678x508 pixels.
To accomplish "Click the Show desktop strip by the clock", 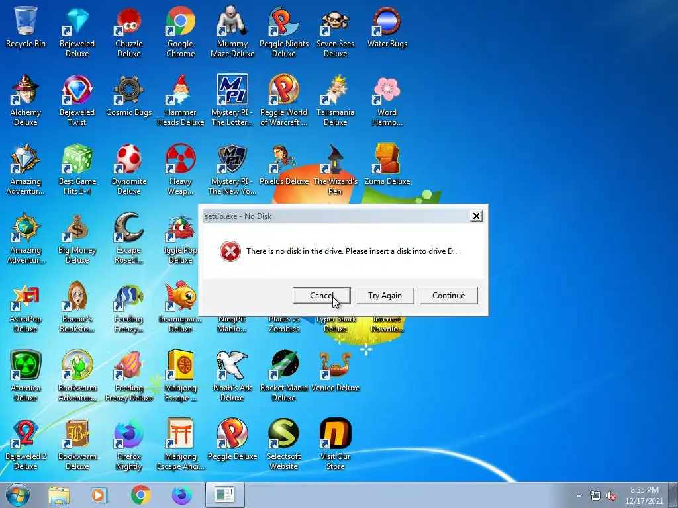I will pyautogui.click(x=674, y=495).
